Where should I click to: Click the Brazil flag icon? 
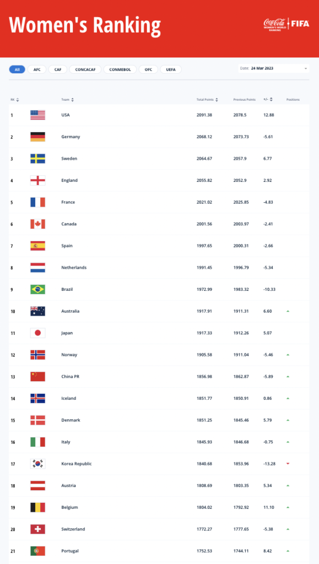[x=38, y=290]
